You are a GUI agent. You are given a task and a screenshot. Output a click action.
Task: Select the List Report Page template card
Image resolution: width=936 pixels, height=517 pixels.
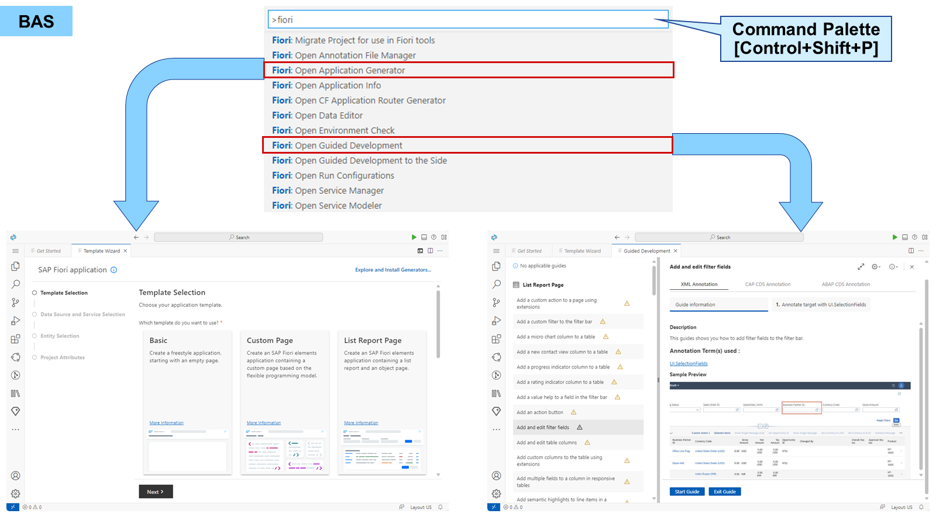383,403
